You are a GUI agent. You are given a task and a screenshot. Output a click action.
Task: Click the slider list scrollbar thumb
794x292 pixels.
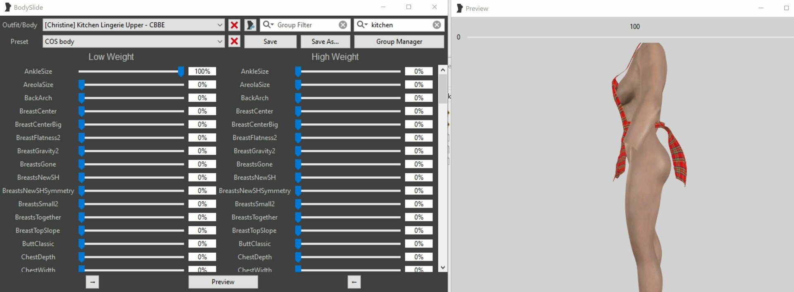coord(443,89)
